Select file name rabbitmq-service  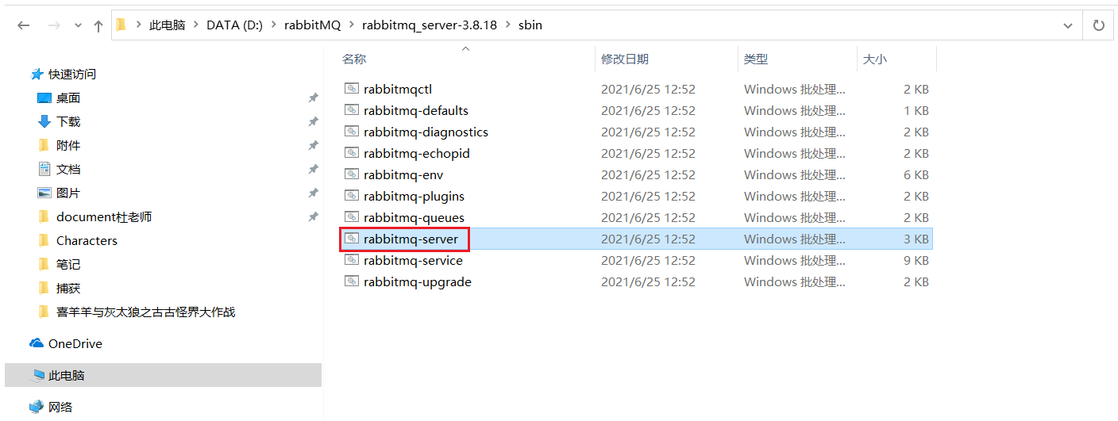point(413,260)
